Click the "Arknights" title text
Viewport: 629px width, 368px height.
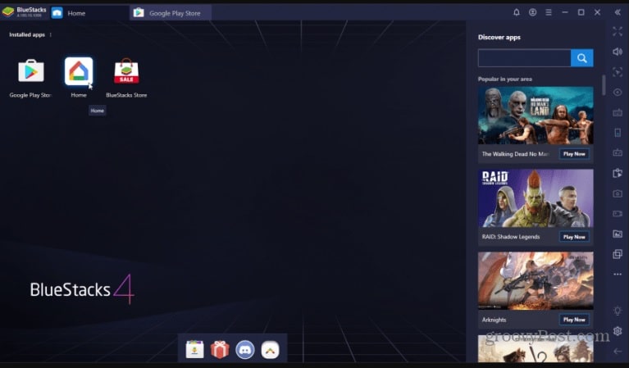(x=494, y=320)
